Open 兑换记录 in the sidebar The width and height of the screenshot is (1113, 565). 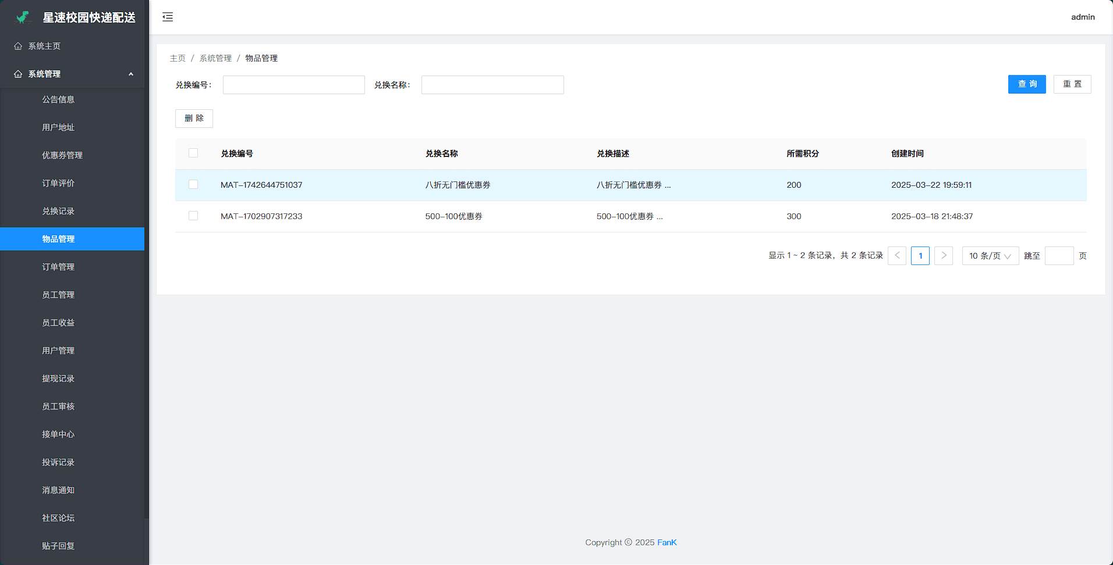[x=58, y=211]
